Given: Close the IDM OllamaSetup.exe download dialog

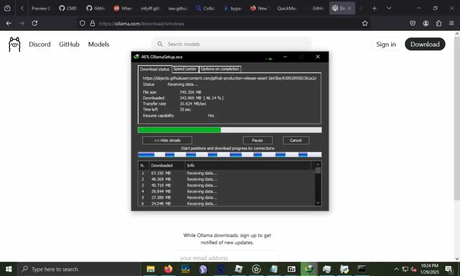Looking at the screenshot, I should [318, 57].
